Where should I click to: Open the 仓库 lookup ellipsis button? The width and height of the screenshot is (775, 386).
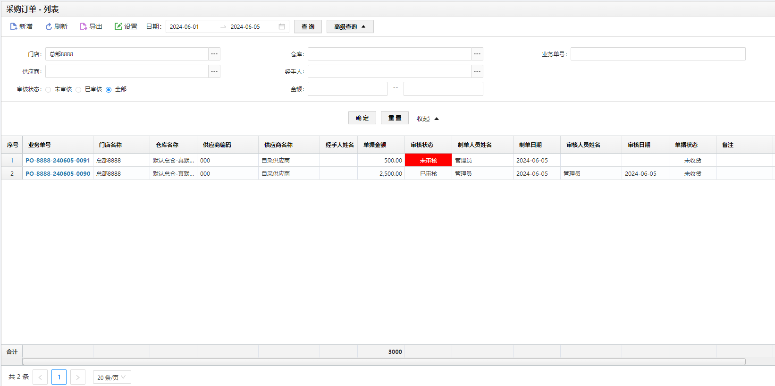[x=477, y=54]
